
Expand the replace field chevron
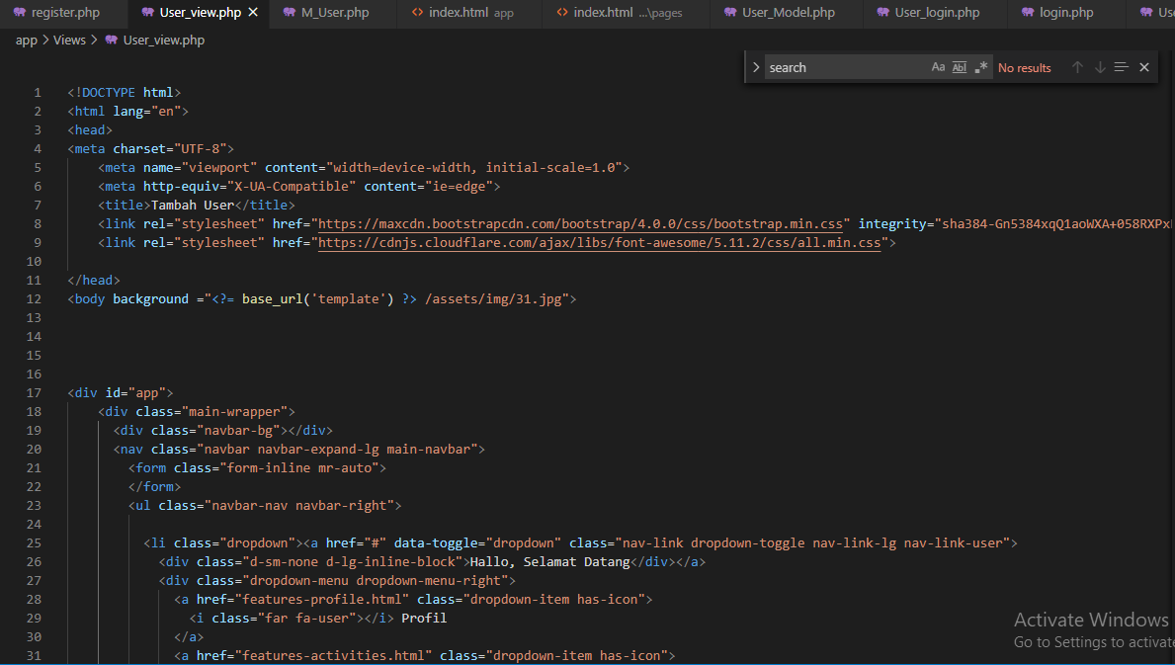[756, 67]
